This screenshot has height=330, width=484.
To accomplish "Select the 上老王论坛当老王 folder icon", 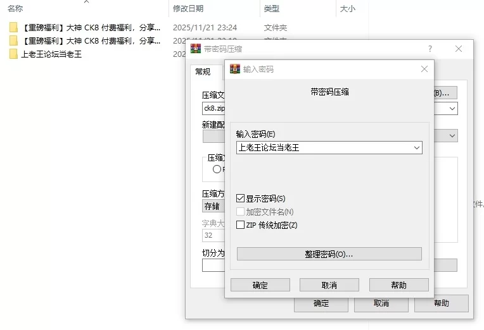I will point(13,54).
